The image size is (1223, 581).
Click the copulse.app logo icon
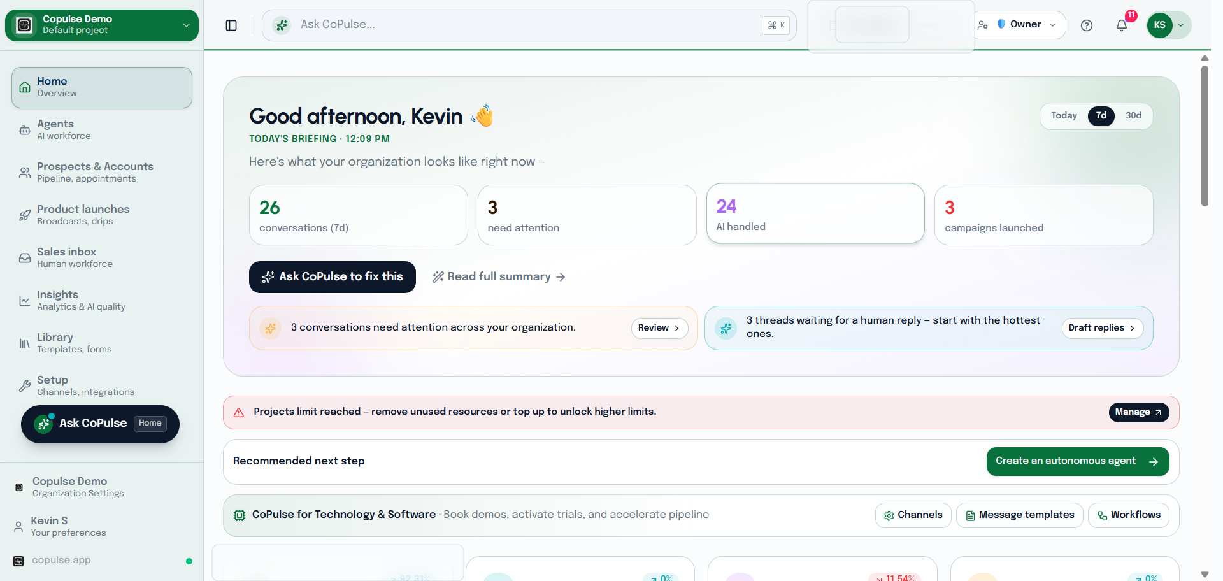pyautogui.click(x=18, y=561)
